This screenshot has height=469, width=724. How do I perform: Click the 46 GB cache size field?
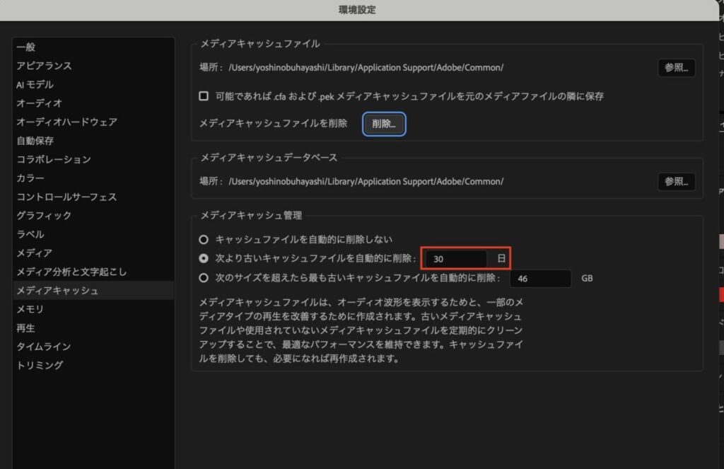click(539, 279)
